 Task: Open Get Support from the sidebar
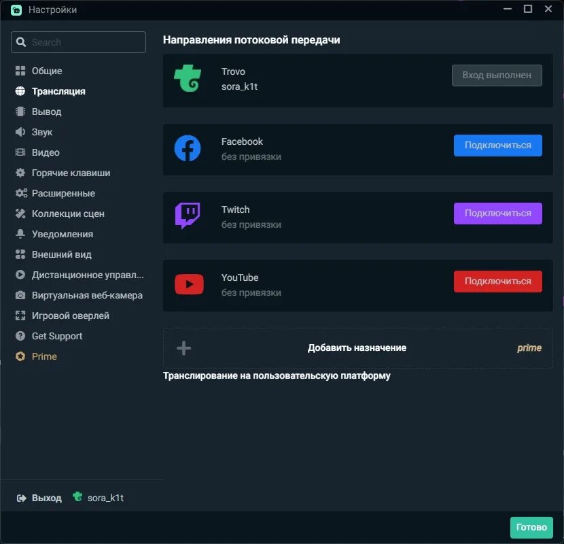[x=58, y=336]
